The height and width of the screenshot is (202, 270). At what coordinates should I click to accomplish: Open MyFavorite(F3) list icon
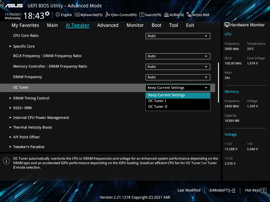[77, 15]
